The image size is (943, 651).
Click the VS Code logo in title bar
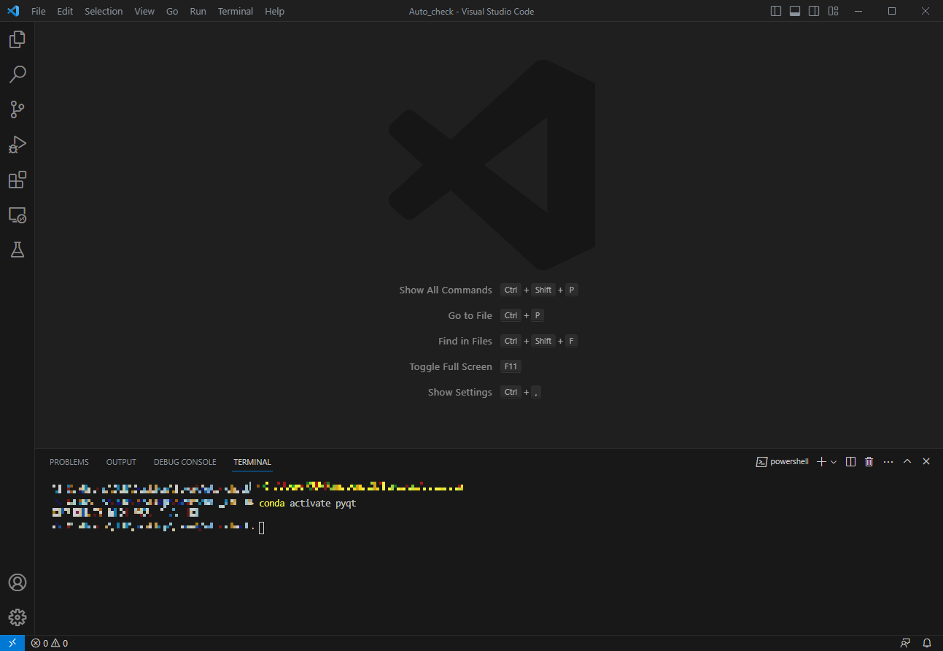[13, 11]
